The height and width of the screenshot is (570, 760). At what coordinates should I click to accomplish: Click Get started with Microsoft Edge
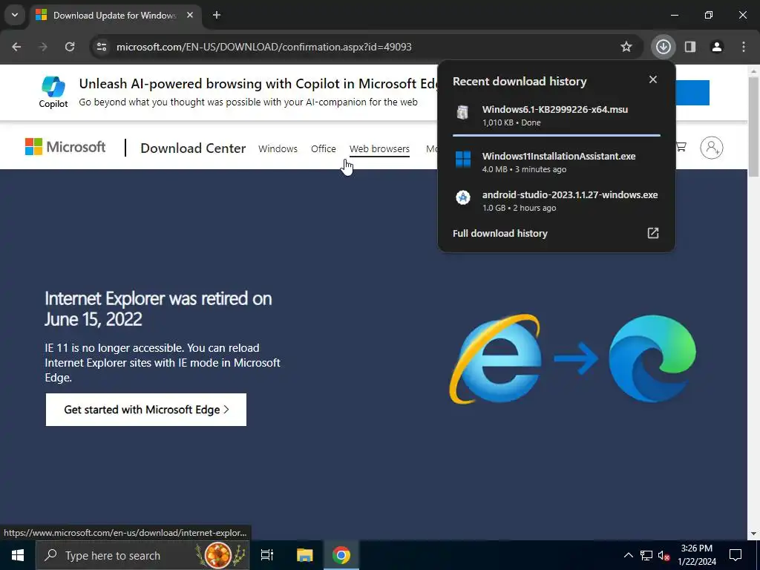pos(146,410)
